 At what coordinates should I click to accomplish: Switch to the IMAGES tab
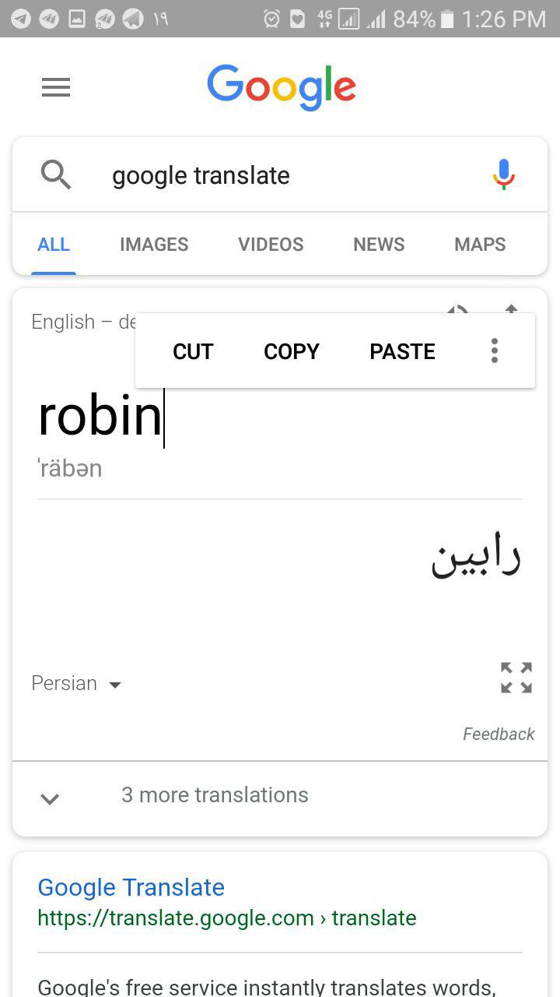(154, 245)
